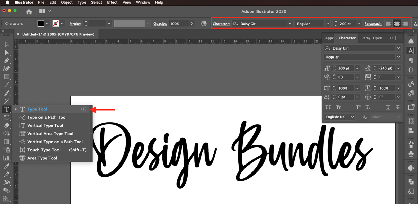This screenshot has height=204, width=418.
Task: Select the Gradient tool
Action: 7,142
